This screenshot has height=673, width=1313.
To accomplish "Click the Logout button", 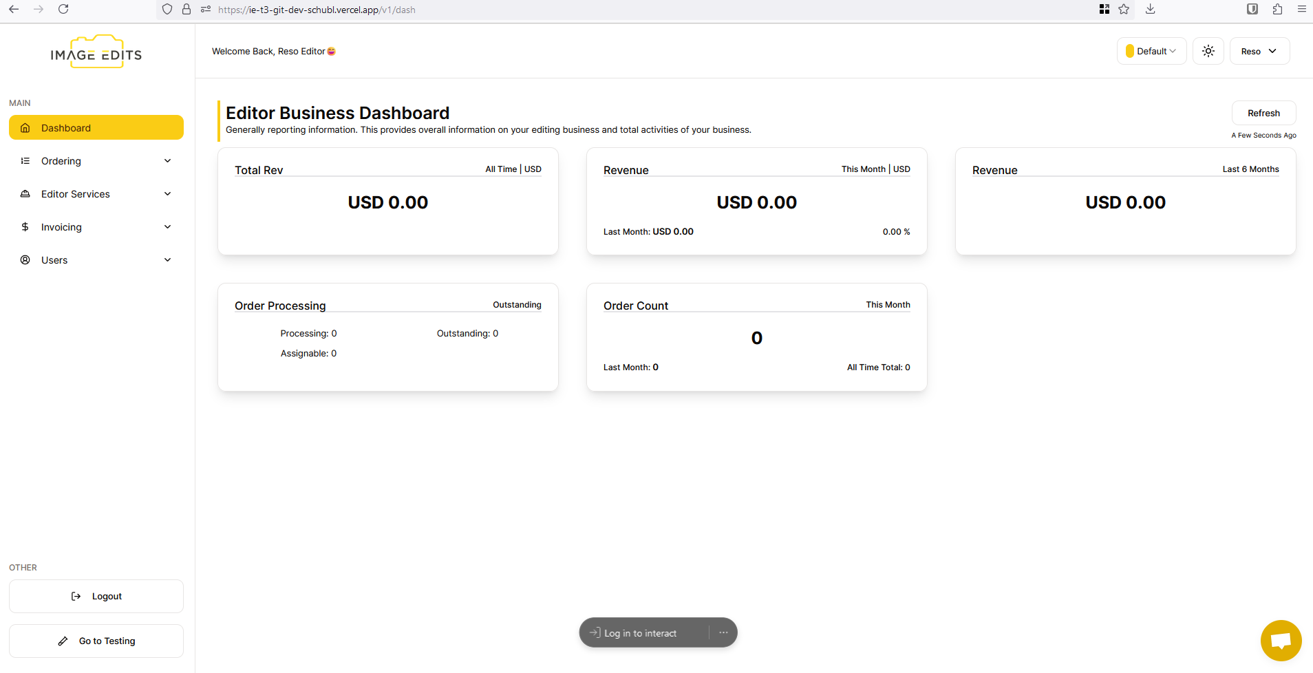I will (96, 597).
